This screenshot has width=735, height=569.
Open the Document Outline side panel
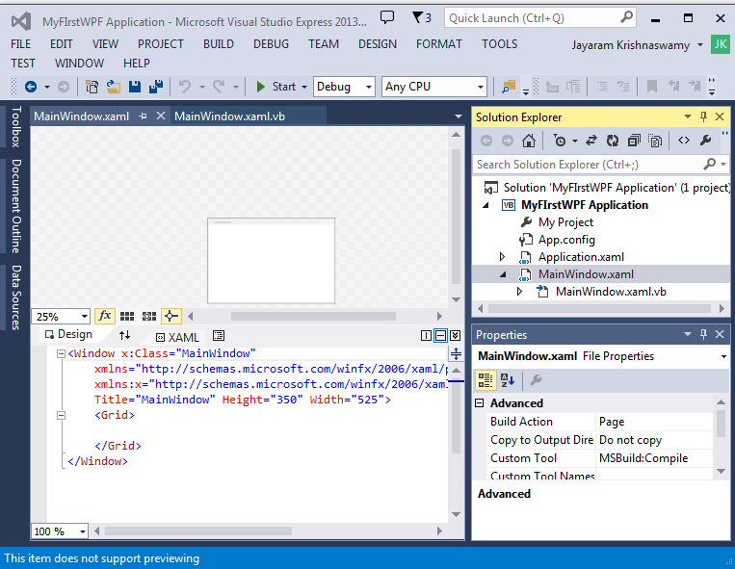(x=16, y=206)
